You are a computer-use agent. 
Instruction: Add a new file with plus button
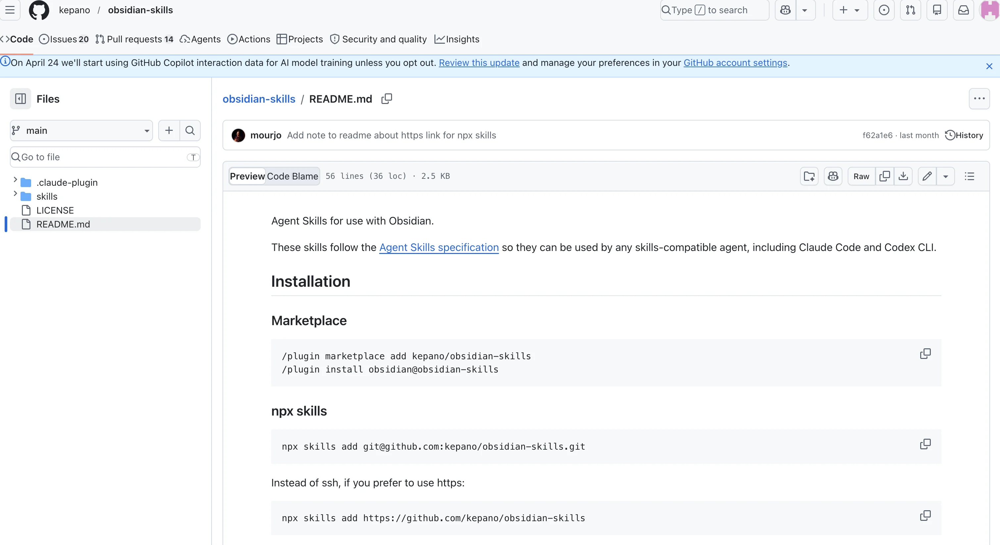tap(169, 131)
